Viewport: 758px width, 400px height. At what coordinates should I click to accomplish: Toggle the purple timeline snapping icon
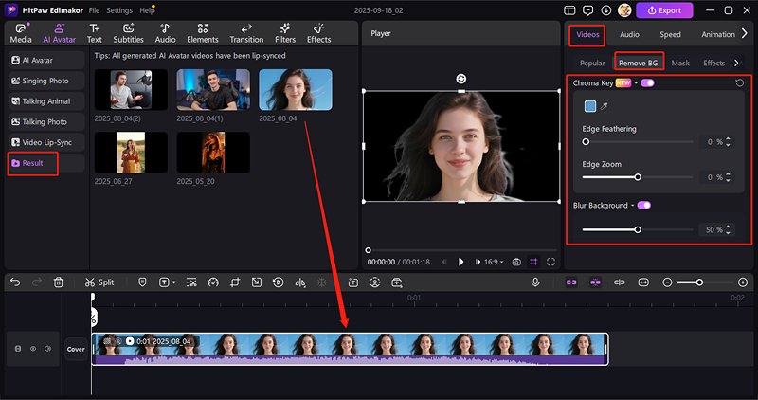pyautogui.click(x=595, y=282)
